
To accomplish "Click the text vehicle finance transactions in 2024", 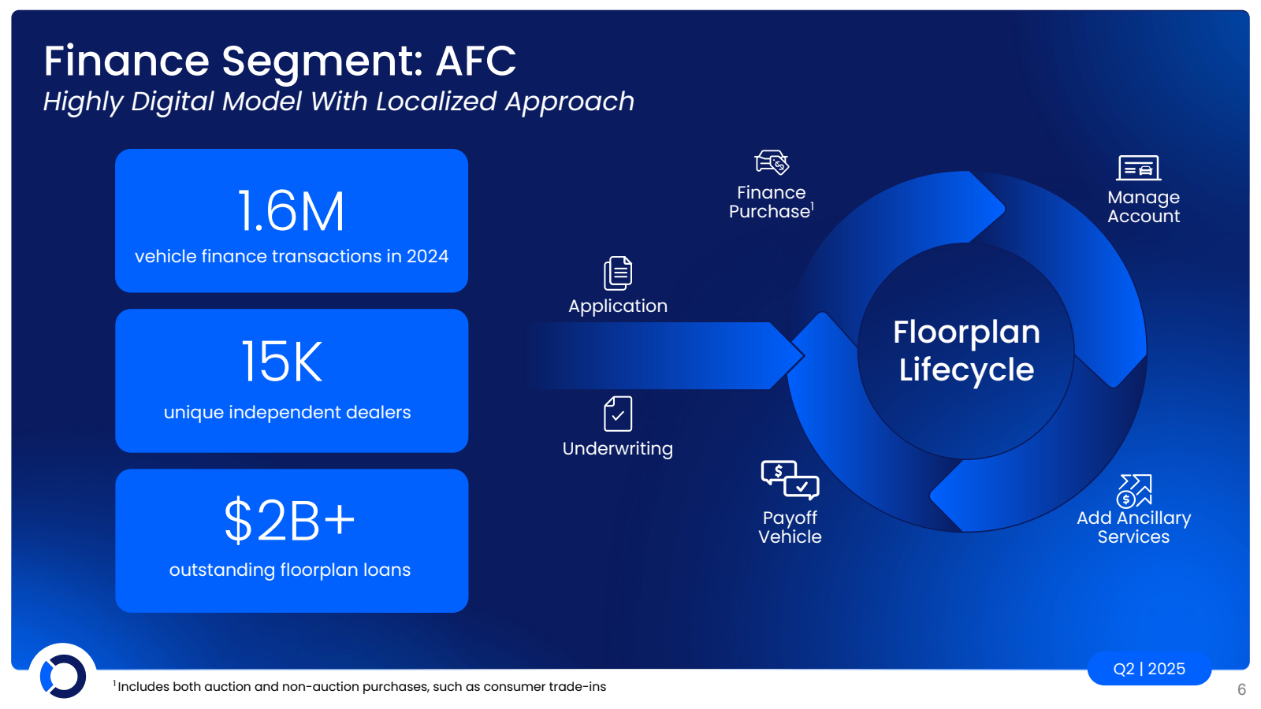I will coord(292,257).
